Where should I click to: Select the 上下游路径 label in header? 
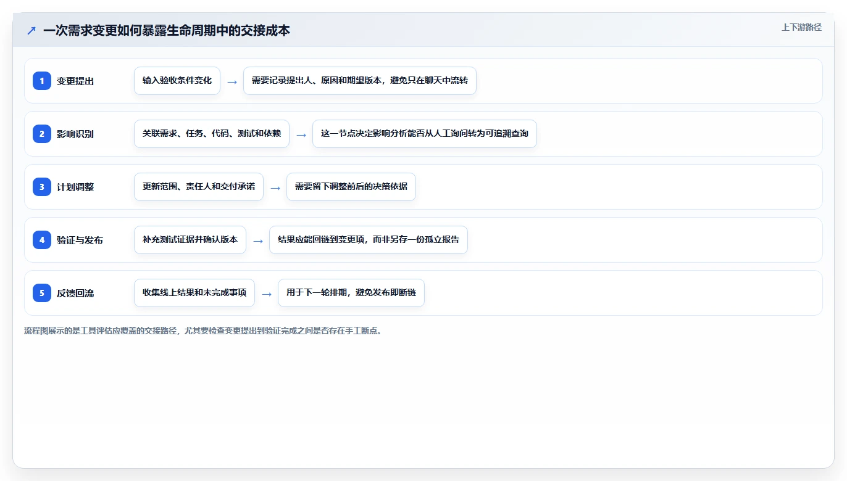(801, 27)
